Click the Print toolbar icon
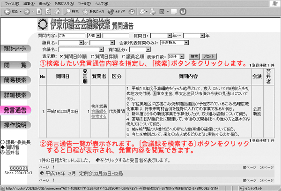Image resolution: width=281 pixels, height=191 pixels. pos(154,10)
